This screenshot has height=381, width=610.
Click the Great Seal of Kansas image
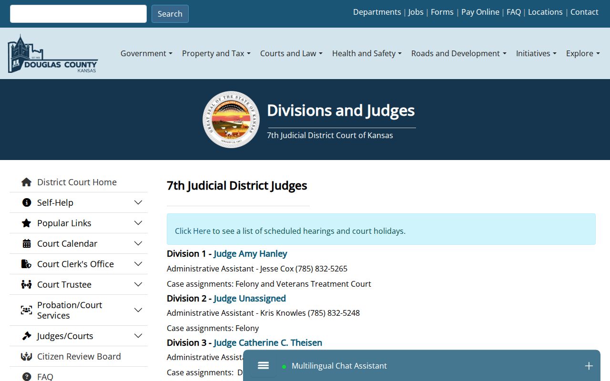(x=231, y=120)
